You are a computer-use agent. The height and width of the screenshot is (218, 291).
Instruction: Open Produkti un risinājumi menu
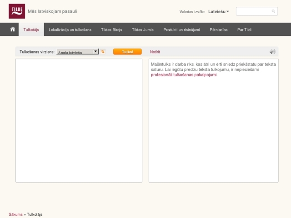coord(181,30)
